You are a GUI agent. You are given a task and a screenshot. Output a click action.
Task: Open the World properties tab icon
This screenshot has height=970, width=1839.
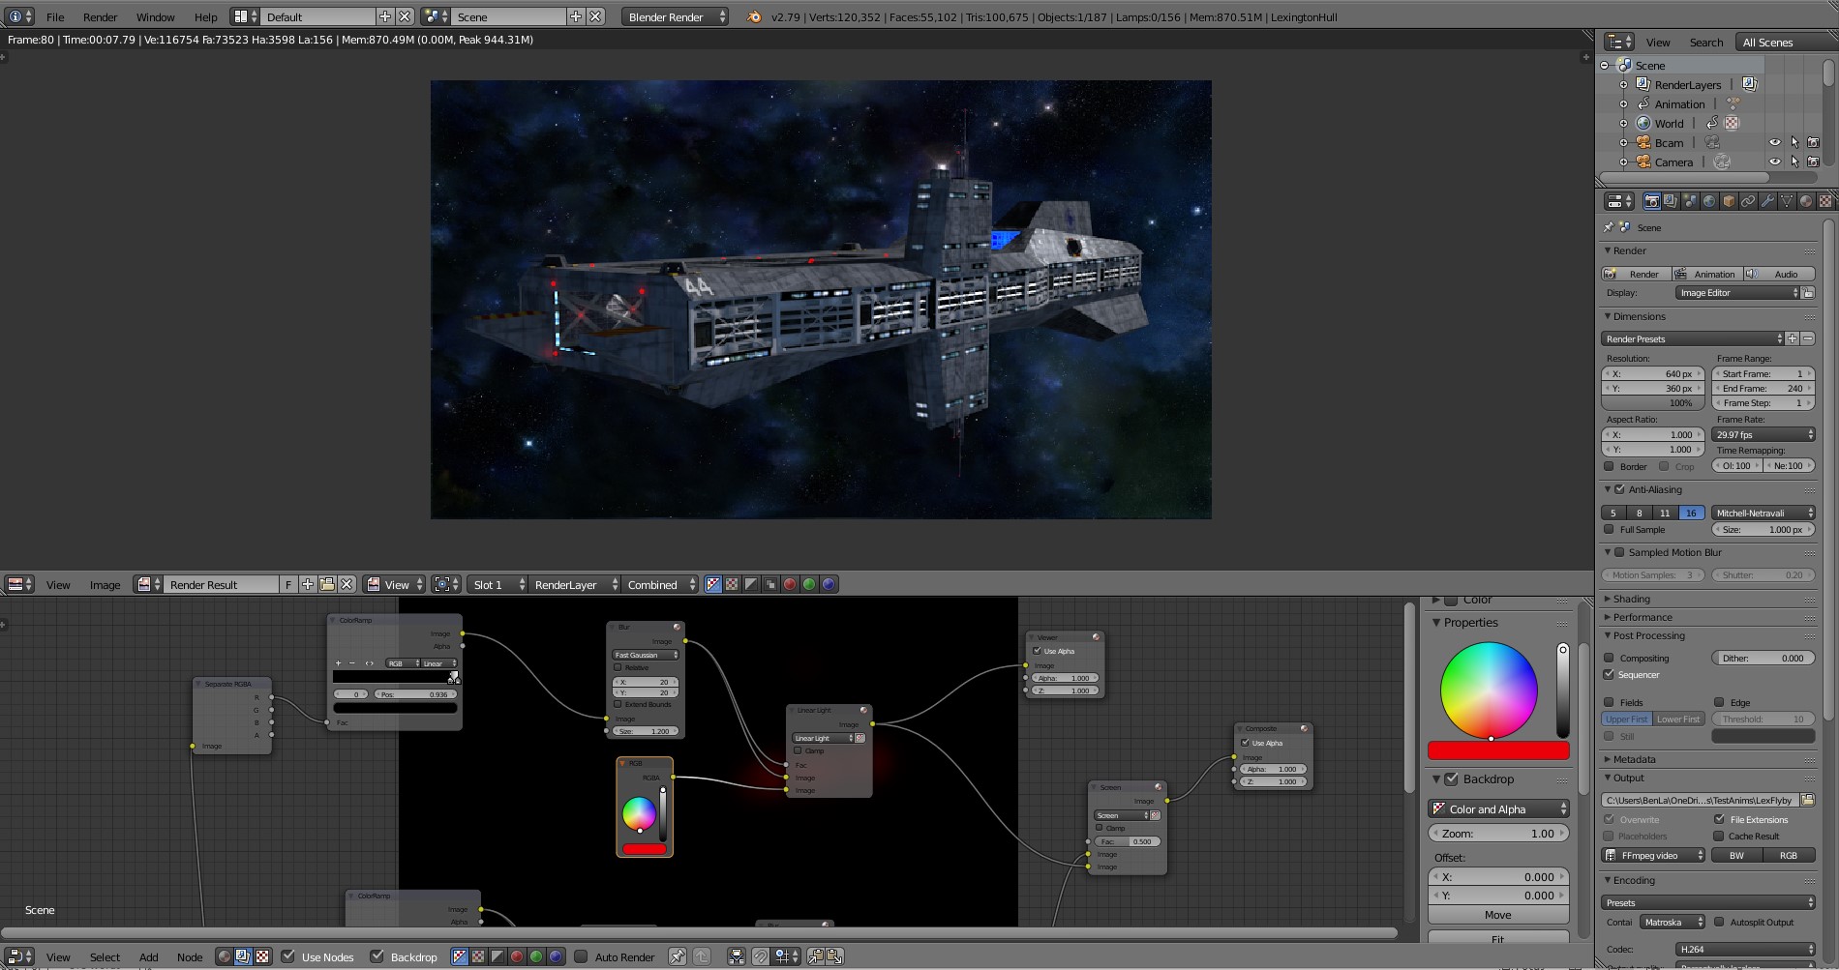click(1709, 201)
